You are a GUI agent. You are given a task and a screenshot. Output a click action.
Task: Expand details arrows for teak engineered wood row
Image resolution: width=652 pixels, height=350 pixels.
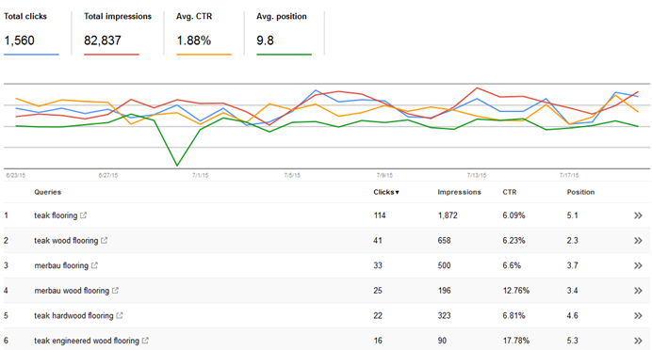click(x=638, y=341)
